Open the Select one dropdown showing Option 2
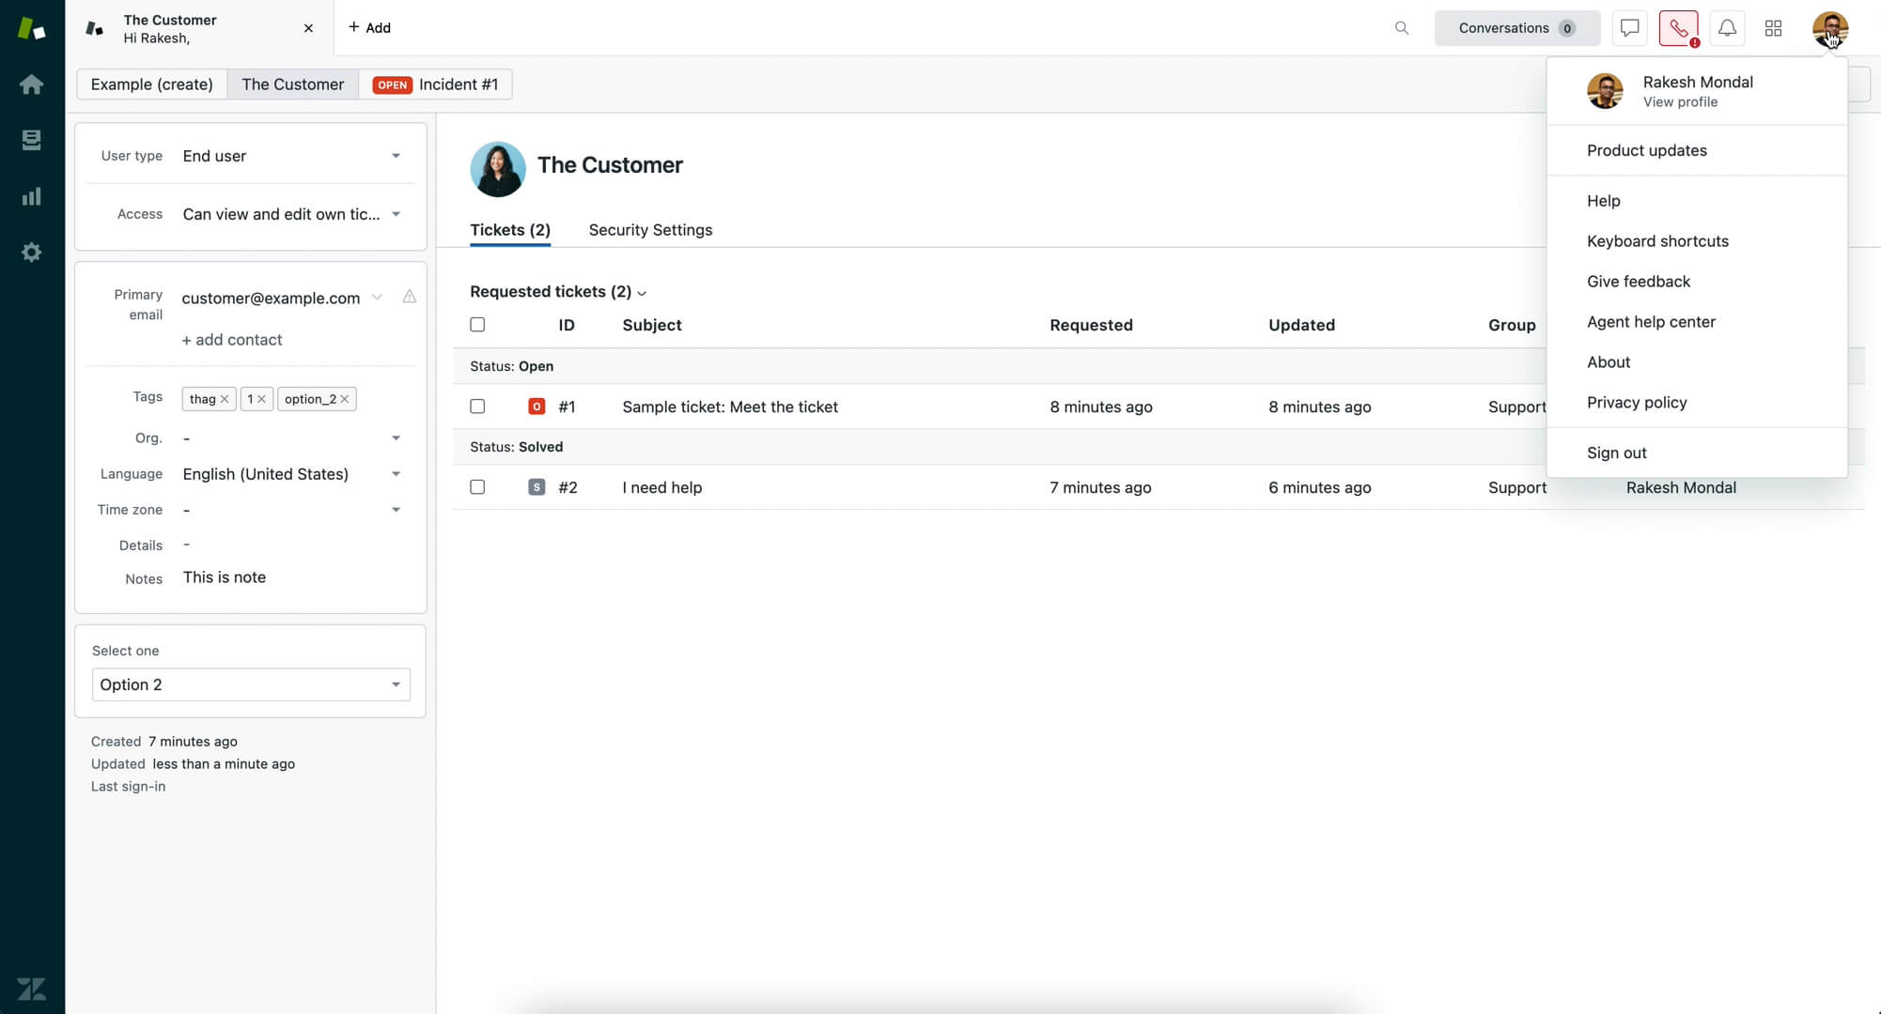This screenshot has width=1881, height=1014. click(250, 684)
